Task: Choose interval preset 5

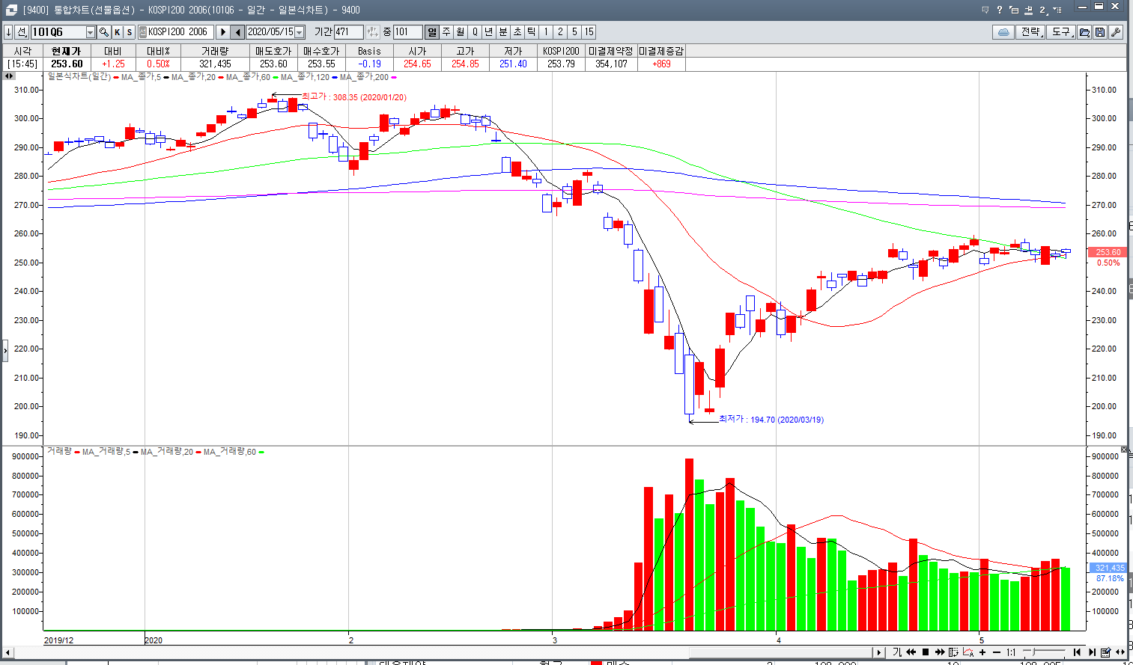Action: pos(574,32)
